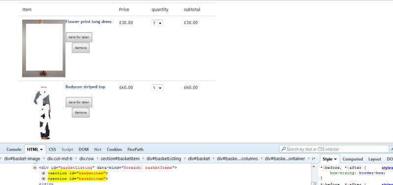This screenshot has height=185, width=393.
Task: Click the Item column header
Action: point(27,9)
